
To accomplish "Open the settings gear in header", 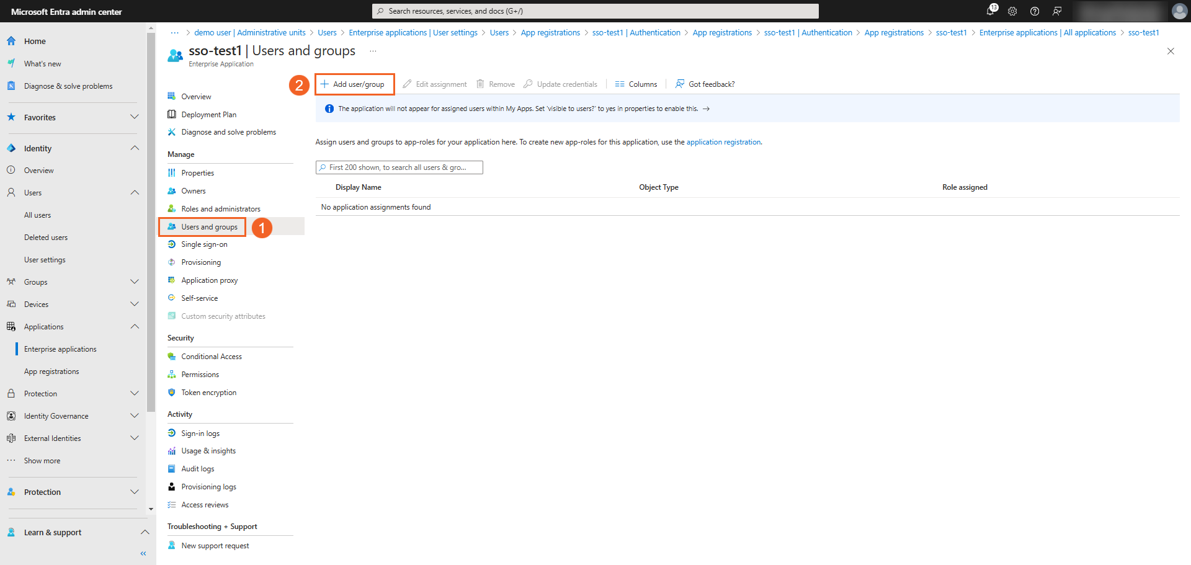I will tap(1012, 11).
